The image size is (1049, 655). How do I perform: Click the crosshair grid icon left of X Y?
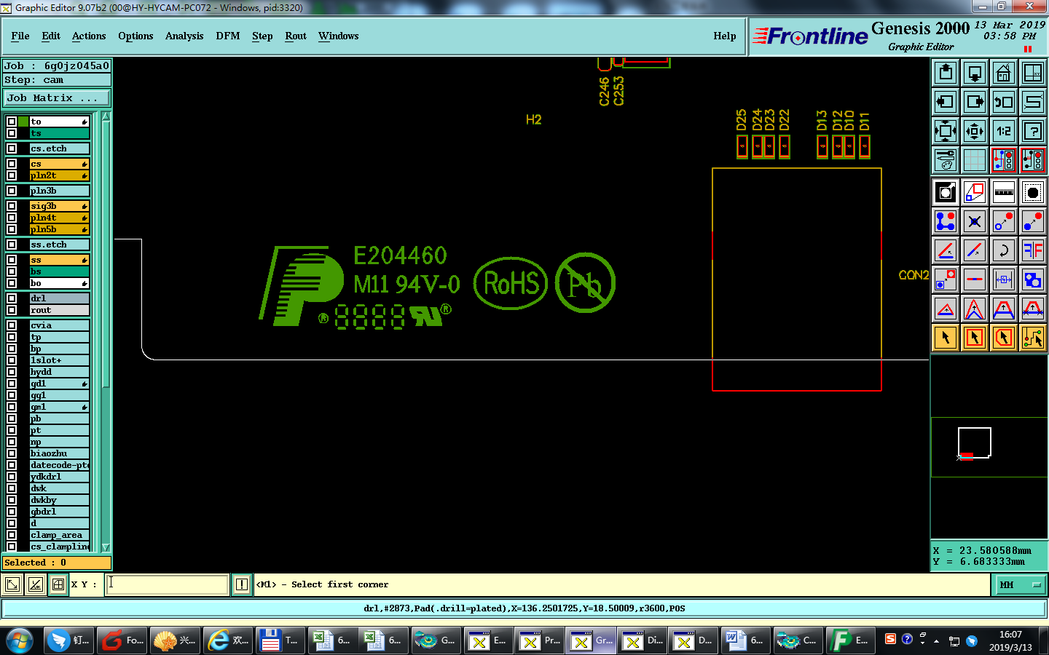[58, 584]
